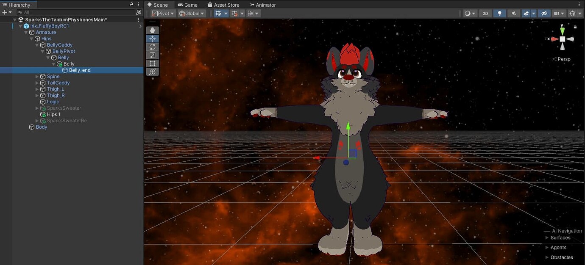The height and width of the screenshot is (265, 585).
Task: Switch to the Animator tab
Action: [263, 5]
